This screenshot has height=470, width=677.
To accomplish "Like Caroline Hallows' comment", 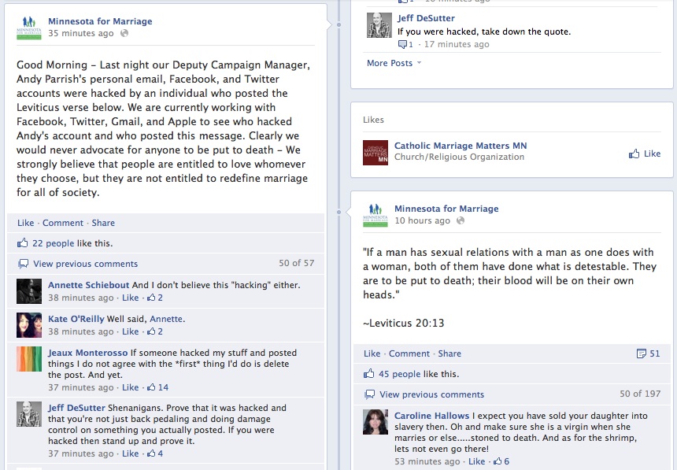I will pyautogui.click(x=477, y=461).
